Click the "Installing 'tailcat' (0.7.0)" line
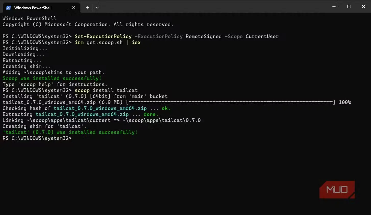This screenshot has height=215, width=371. [x=85, y=96]
